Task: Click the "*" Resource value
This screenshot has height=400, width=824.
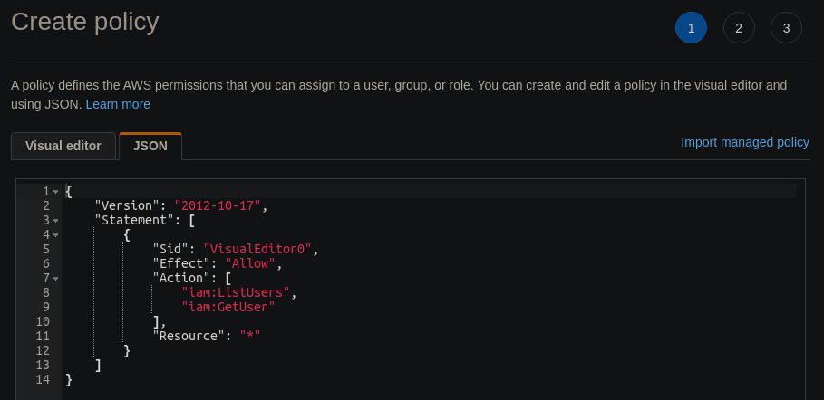Action: click(250, 336)
